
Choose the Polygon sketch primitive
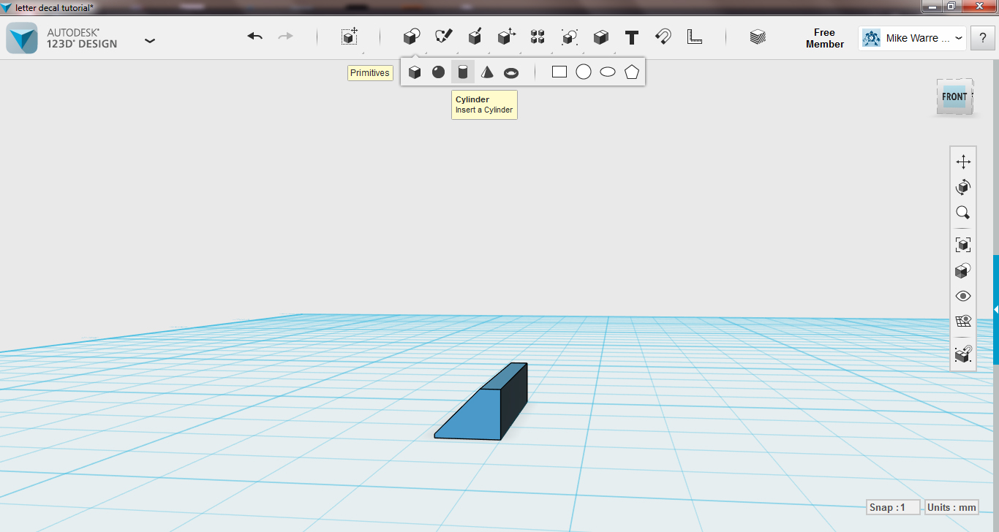(x=632, y=72)
